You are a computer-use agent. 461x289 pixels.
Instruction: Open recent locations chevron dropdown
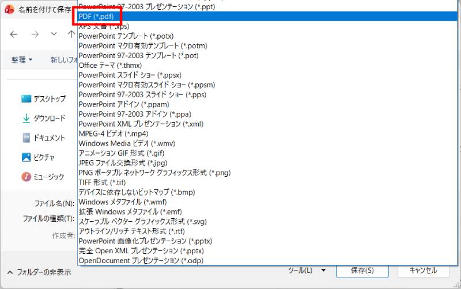tap(54, 34)
